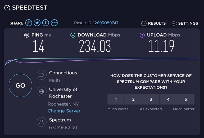
Task: Rate customer service 5, Much better
Action: pos(186,100)
